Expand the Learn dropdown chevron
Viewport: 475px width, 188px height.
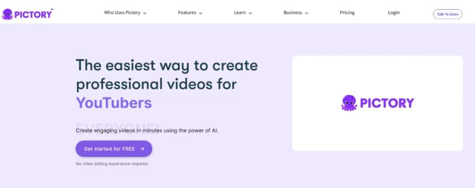tap(250, 13)
